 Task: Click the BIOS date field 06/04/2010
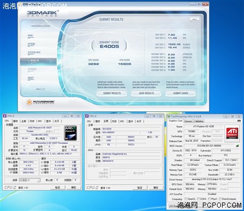(x=131, y=161)
